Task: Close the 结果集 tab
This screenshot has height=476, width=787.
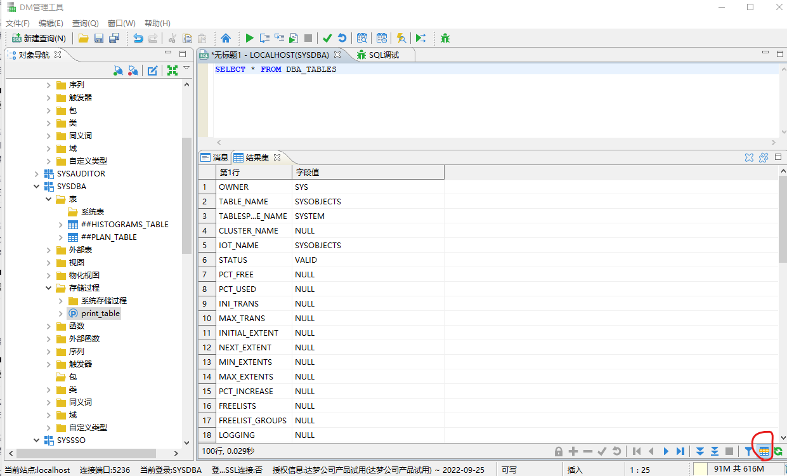Action: tap(277, 157)
